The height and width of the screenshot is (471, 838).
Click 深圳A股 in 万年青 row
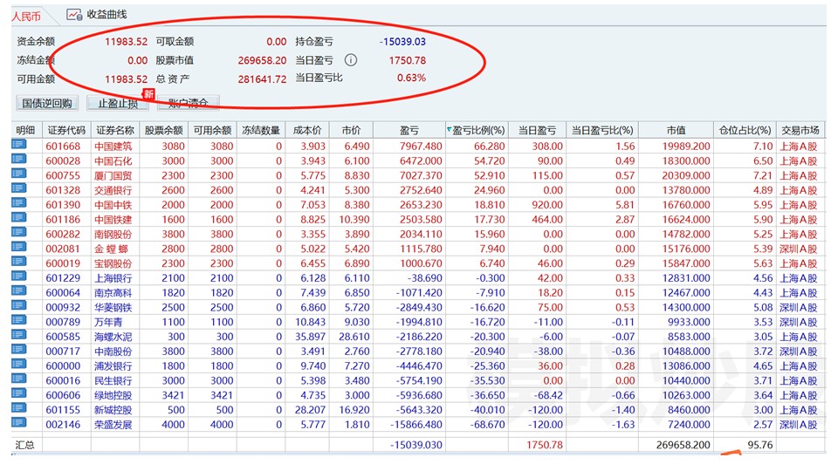(x=798, y=322)
